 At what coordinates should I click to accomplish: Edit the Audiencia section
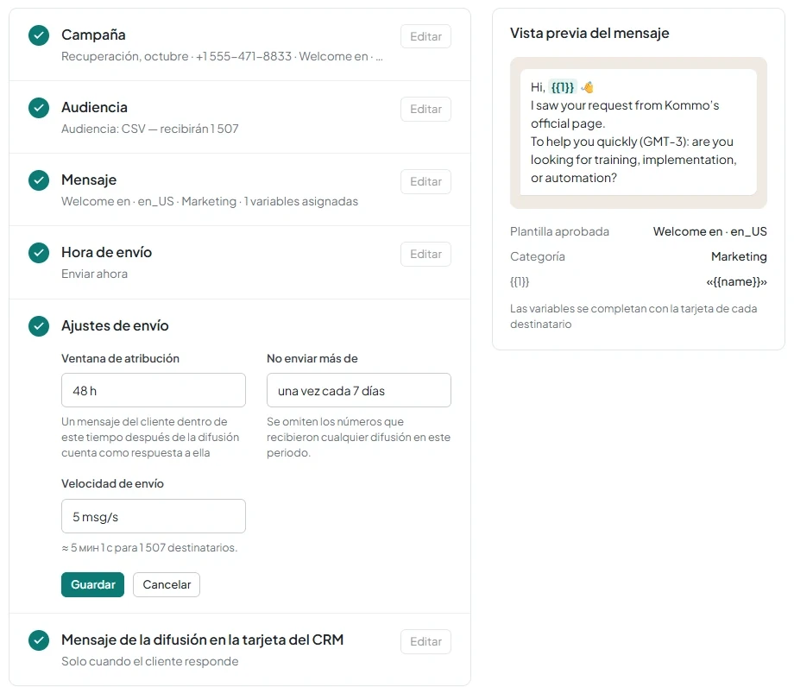(425, 109)
